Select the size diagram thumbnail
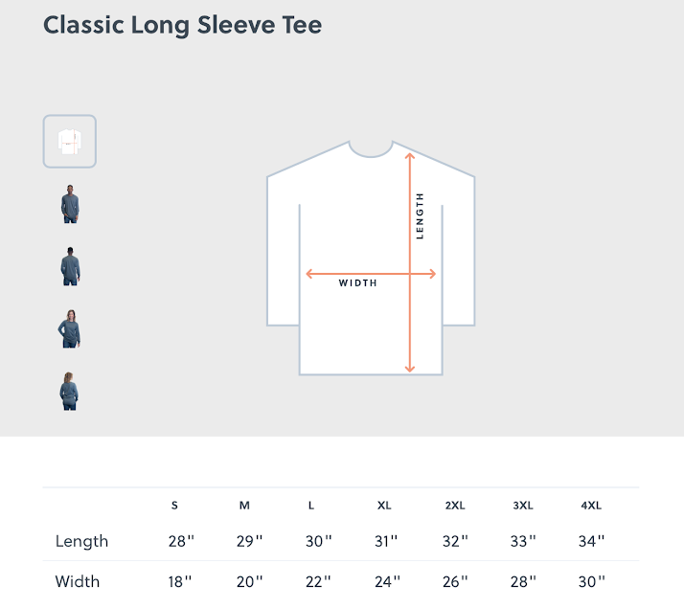Screen dimensions: 684x609 click(69, 142)
